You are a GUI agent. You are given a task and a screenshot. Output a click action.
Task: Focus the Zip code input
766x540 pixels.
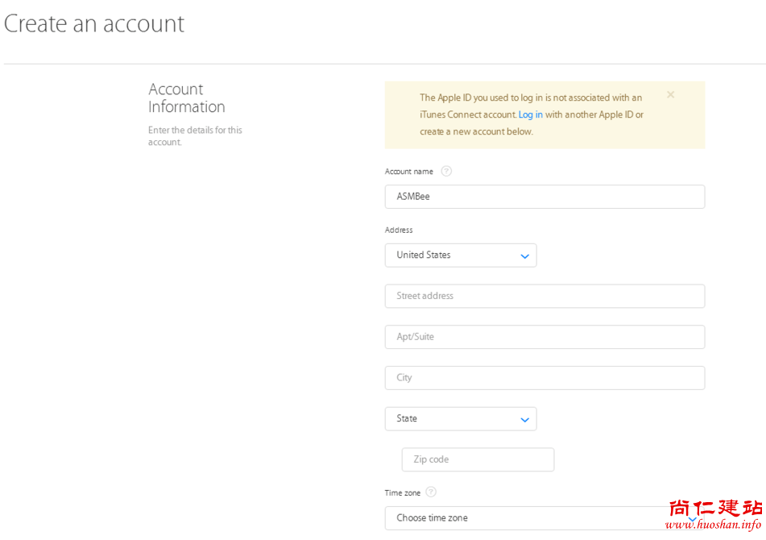tap(478, 459)
